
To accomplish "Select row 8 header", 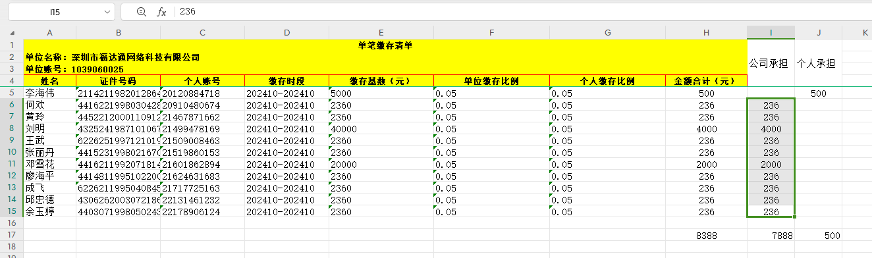I will pyautogui.click(x=12, y=128).
